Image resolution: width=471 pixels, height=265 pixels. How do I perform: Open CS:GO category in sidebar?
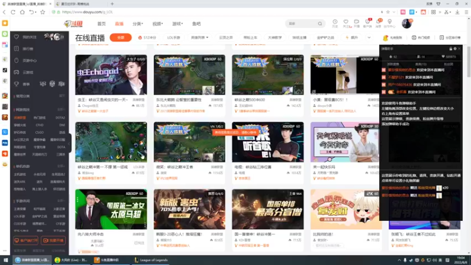pos(39,132)
